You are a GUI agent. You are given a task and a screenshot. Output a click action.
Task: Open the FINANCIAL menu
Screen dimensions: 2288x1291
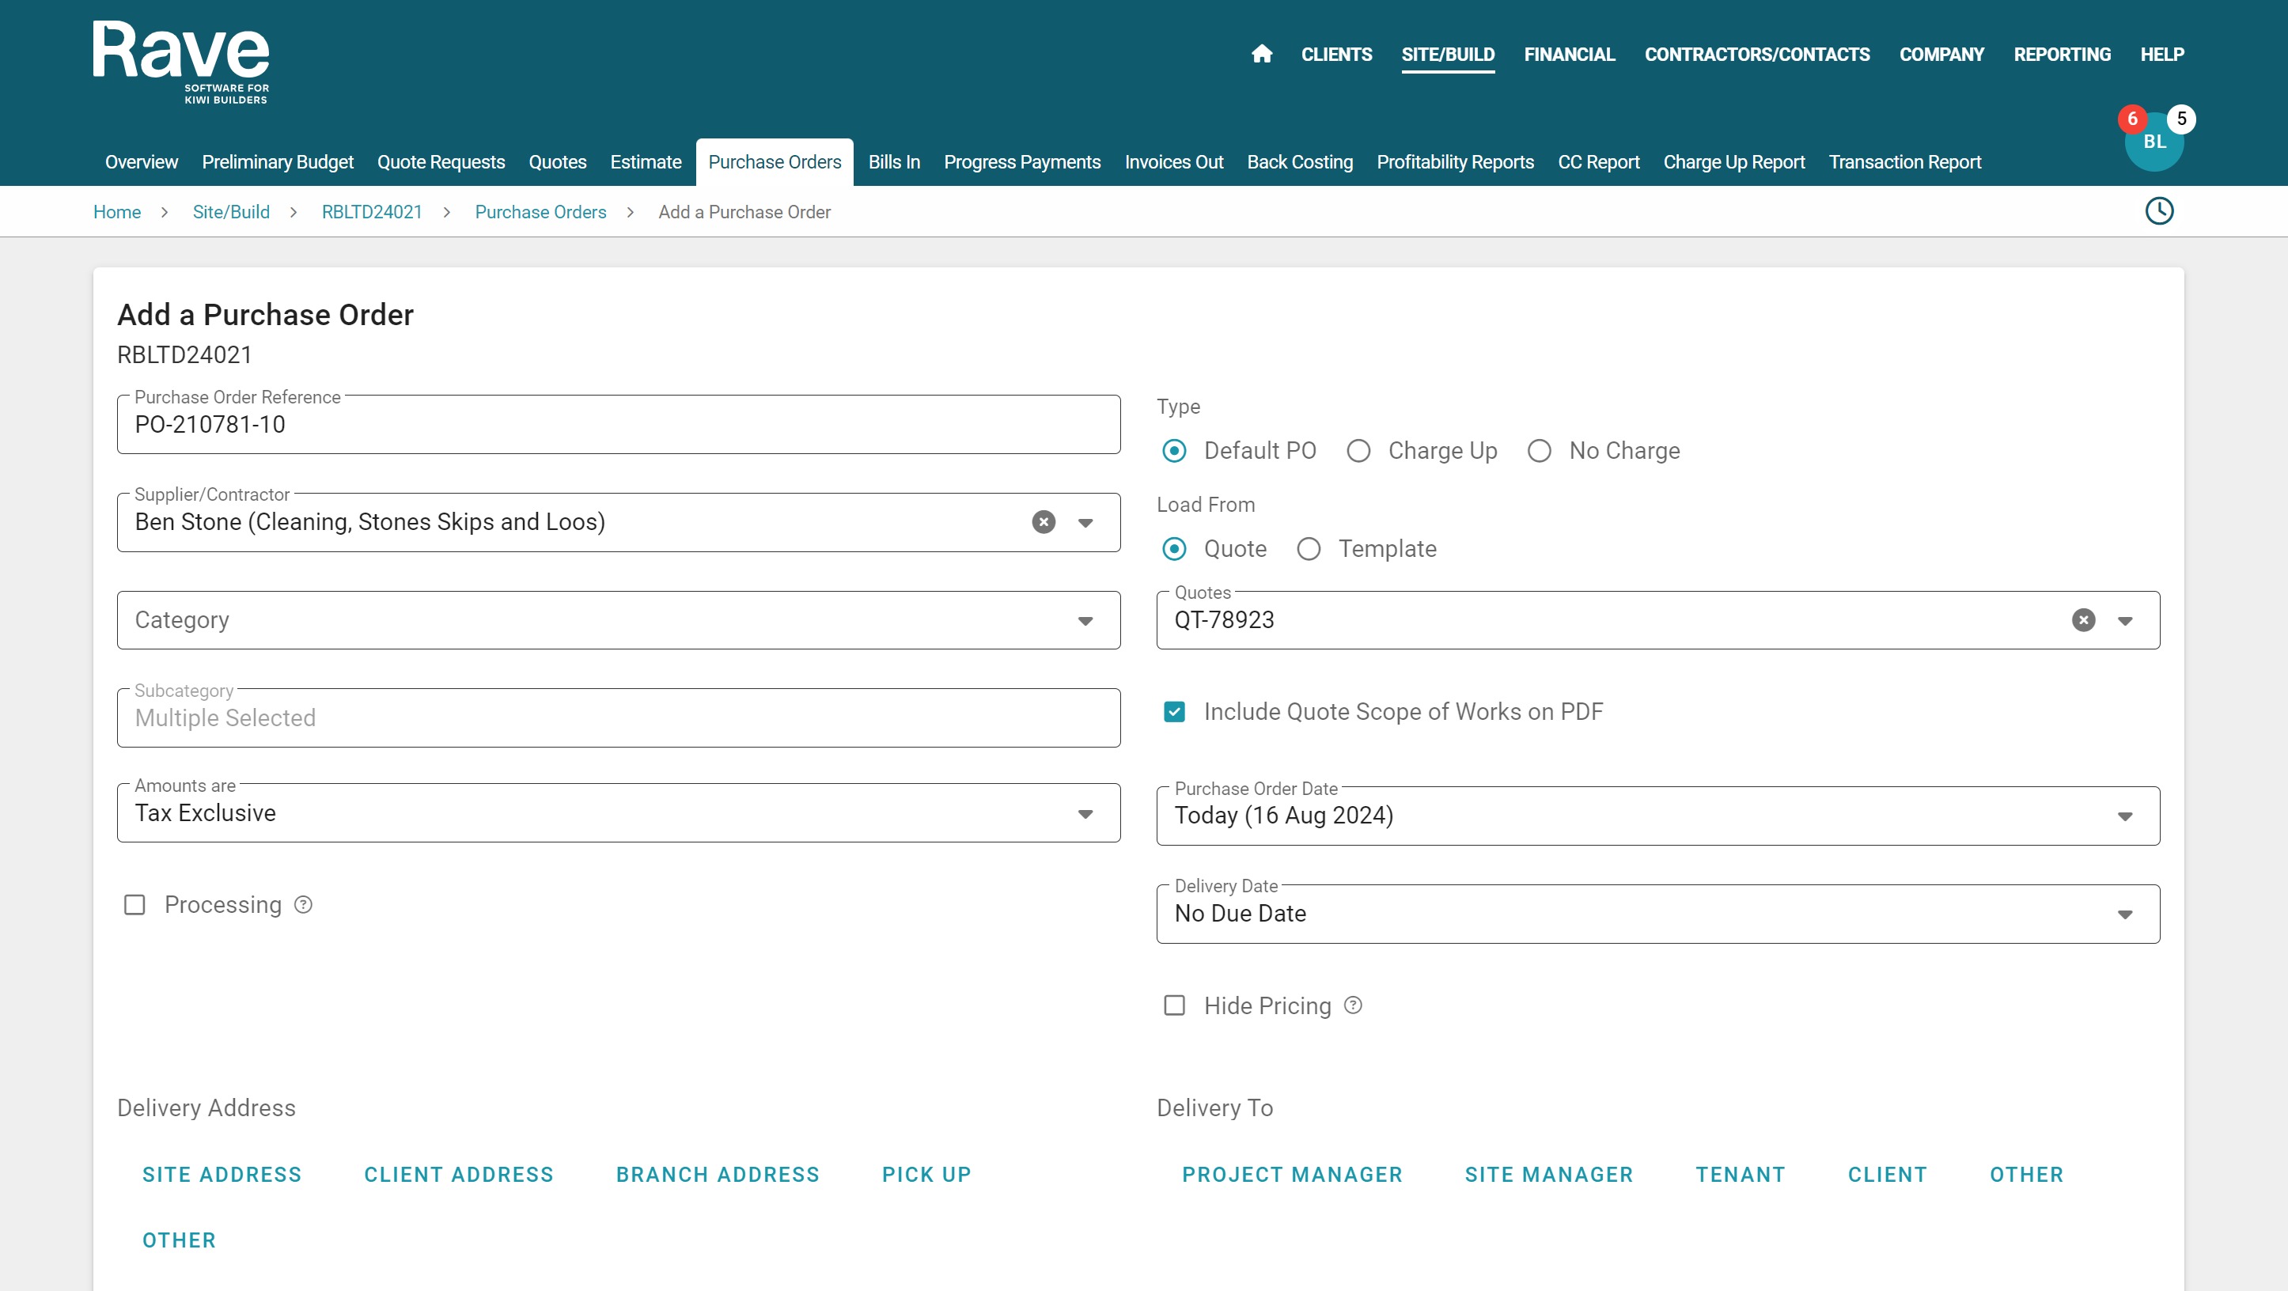(1569, 54)
